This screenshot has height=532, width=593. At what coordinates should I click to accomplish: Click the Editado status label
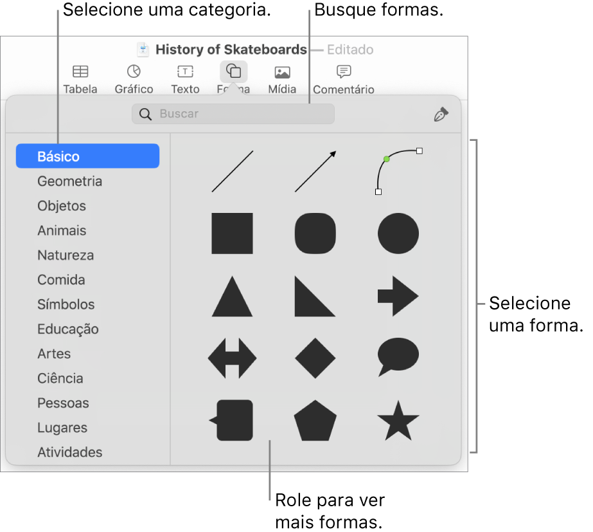[x=350, y=50]
